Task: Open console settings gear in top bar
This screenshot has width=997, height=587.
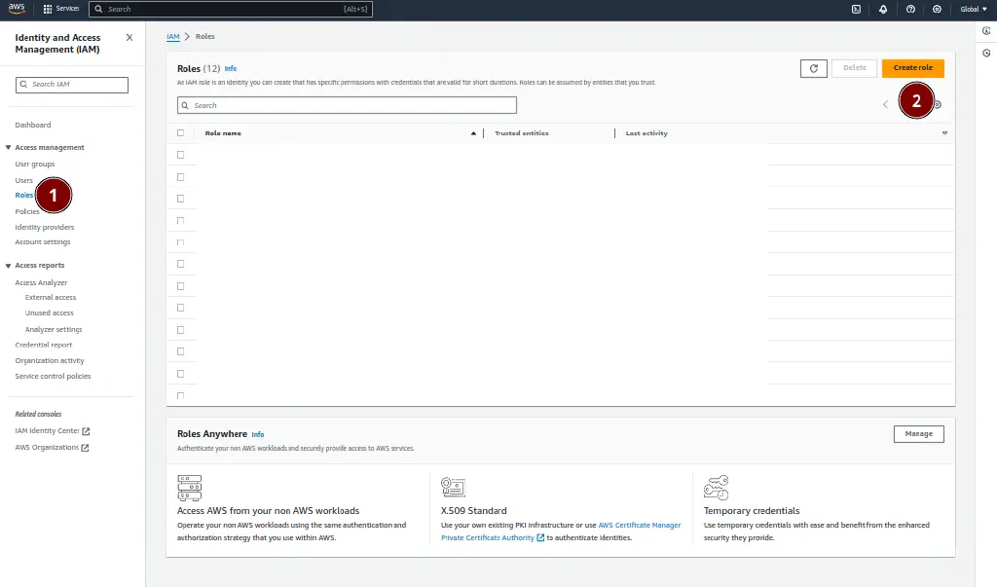Action: 937,9
